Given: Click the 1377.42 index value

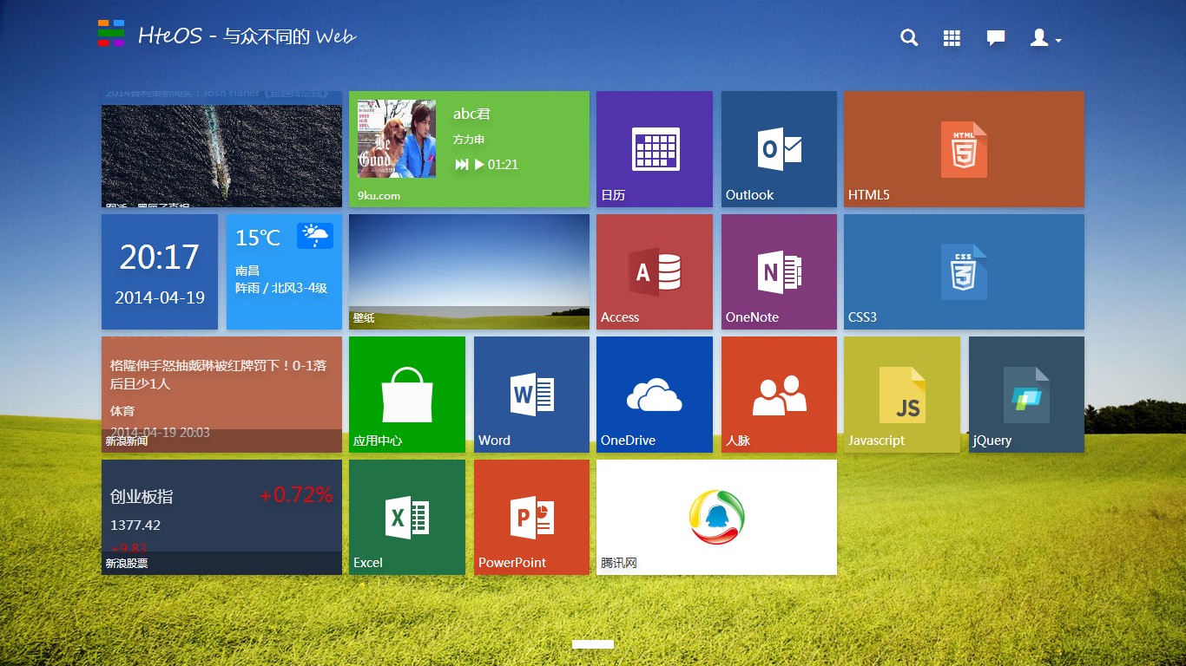Looking at the screenshot, I should [x=135, y=526].
